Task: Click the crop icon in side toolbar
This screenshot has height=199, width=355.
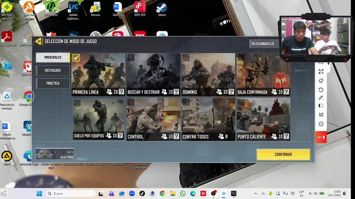Action: point(321,114)
